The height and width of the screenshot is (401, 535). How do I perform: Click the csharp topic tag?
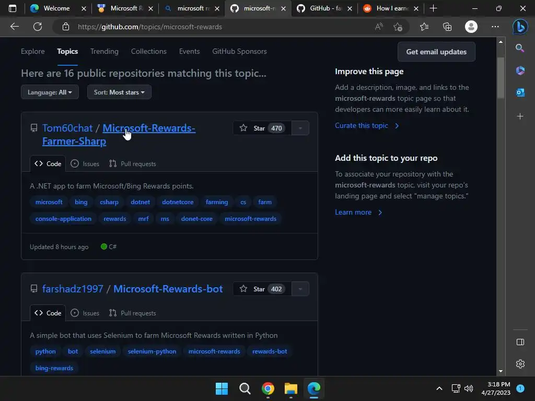109,202
